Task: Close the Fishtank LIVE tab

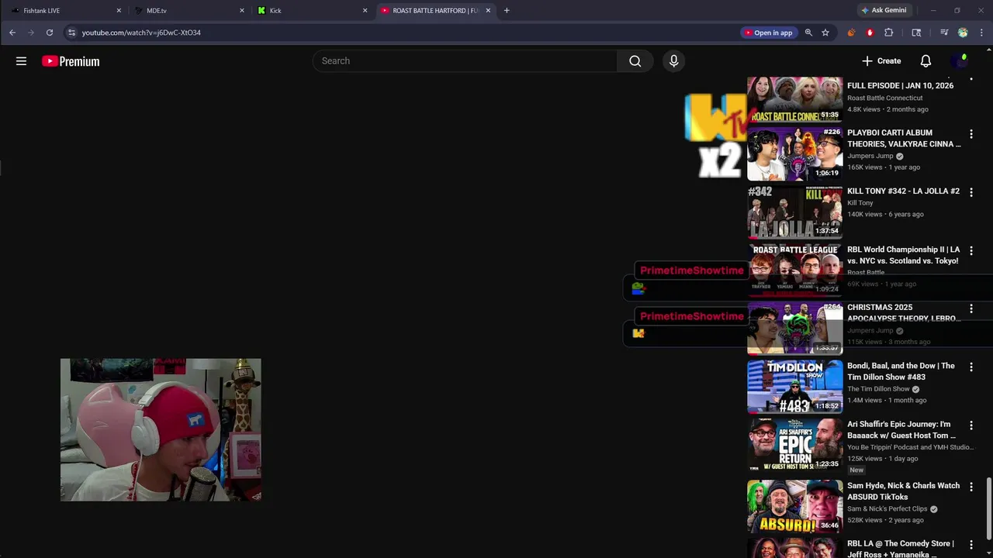Action: [119, 11]
